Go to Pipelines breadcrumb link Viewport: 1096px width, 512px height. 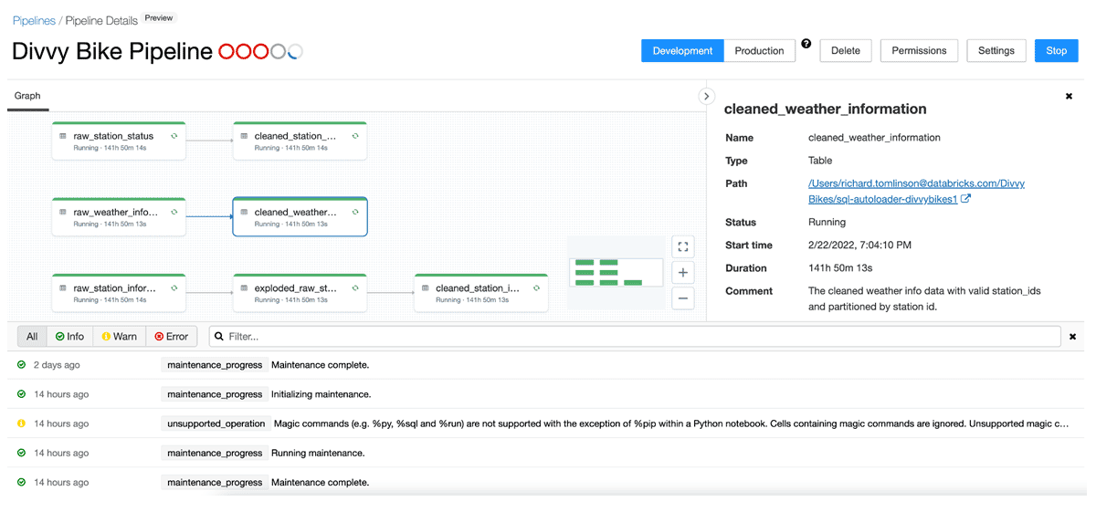[34, 20]
